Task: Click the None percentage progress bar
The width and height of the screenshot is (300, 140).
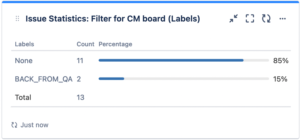Action: pyautogui.click(x=183, y=60)
